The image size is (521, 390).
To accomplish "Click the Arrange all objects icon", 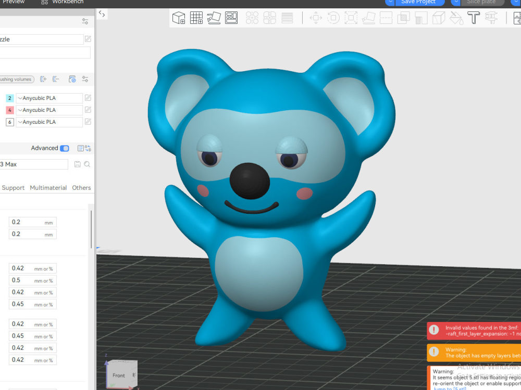I will pyautogui.click(x=231, y=18).
